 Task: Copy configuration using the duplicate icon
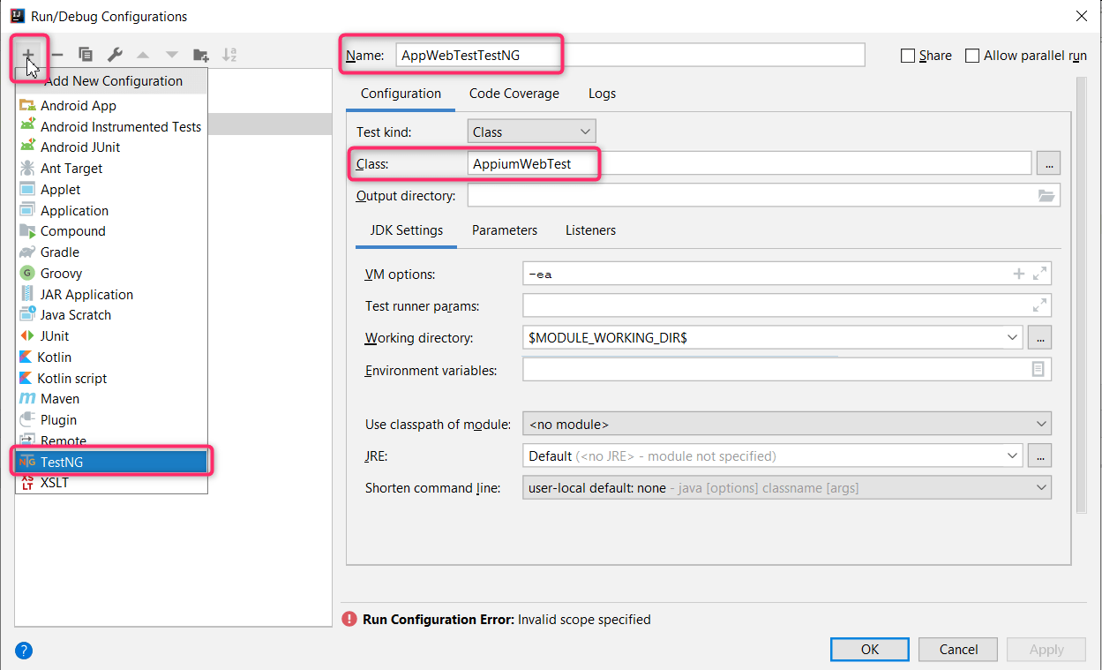[86, 55]
